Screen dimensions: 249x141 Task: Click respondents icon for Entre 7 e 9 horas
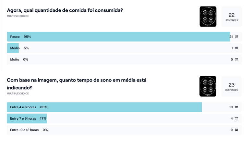(x=237, y=119)
